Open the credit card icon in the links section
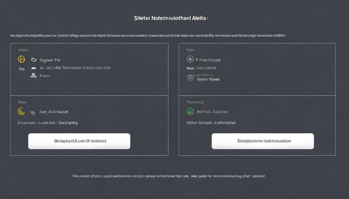 point(34,67)
